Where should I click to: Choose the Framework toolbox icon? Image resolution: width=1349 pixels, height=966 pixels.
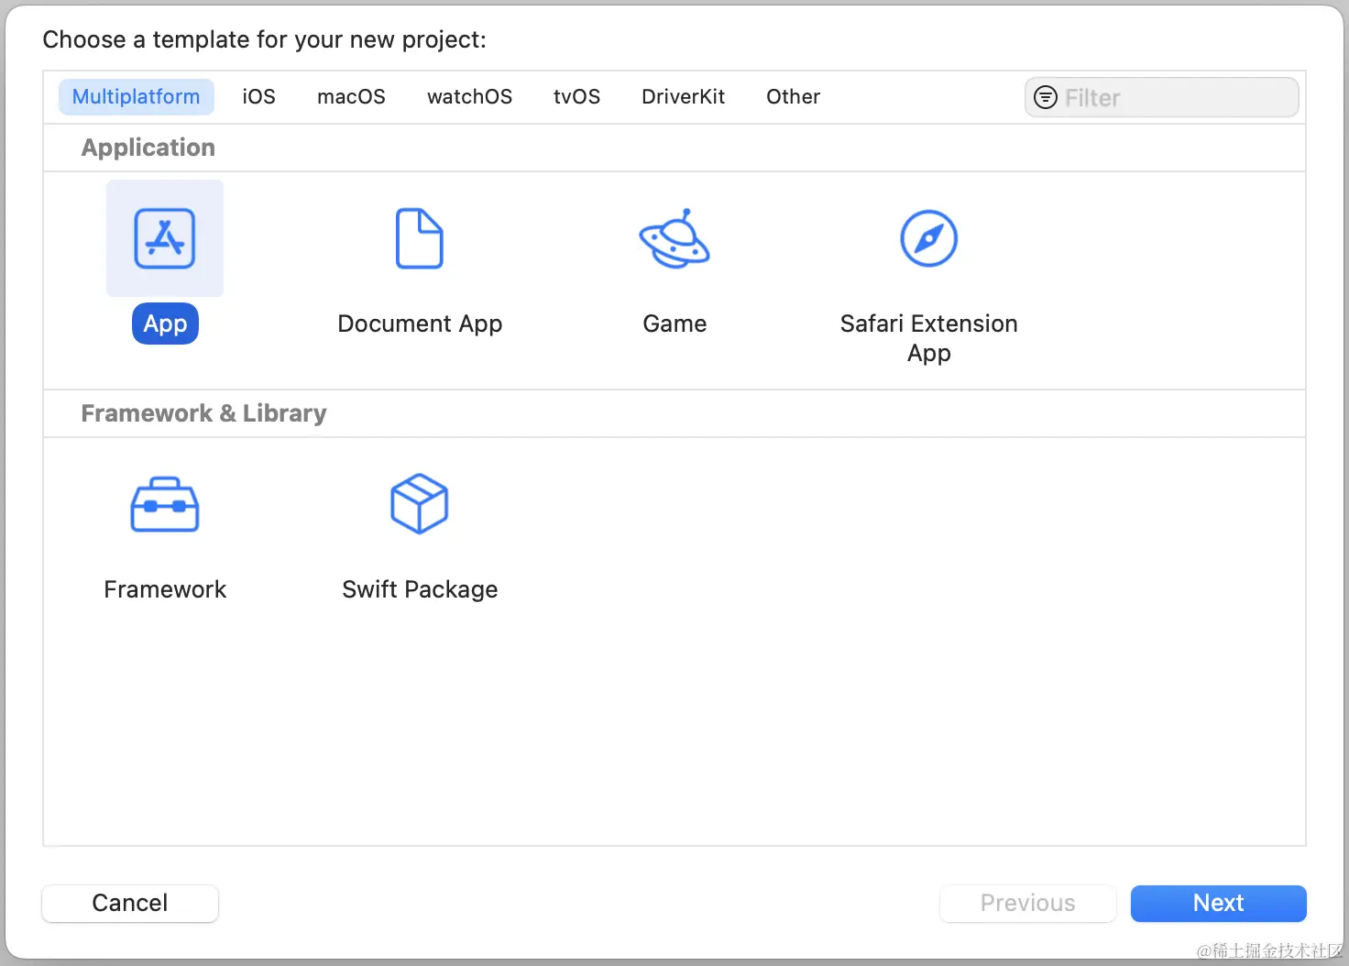tap(165, 504)
